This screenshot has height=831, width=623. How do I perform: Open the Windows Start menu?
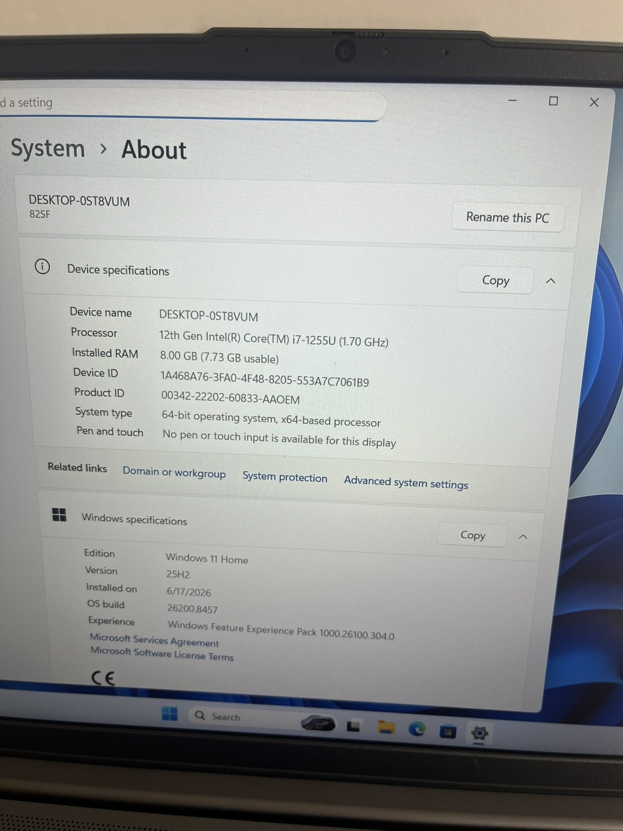pyautogui.click(x=169, y=714)
